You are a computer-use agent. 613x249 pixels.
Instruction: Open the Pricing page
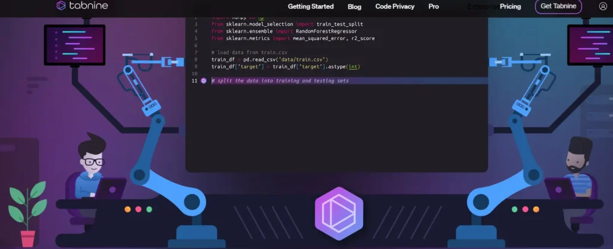[x=510, y=6]
